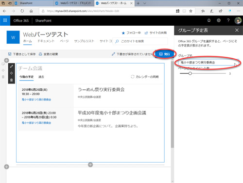Open the ページ navigation item
This screenshot has height=183, width=243.
[x=64, y=41]
